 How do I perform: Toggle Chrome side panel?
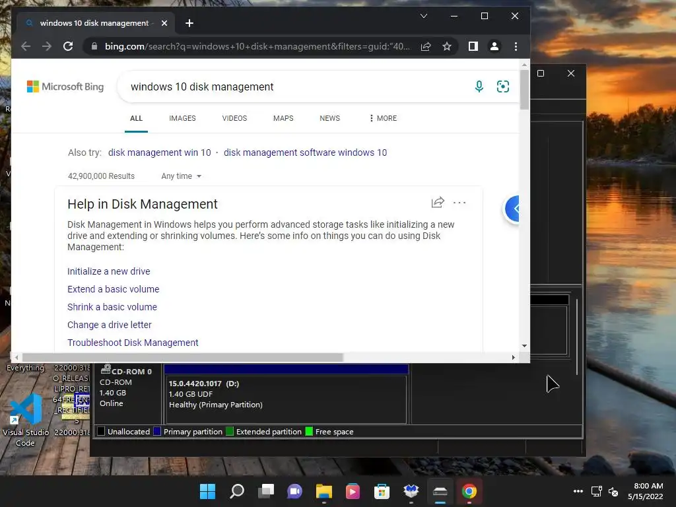(473, 46)
